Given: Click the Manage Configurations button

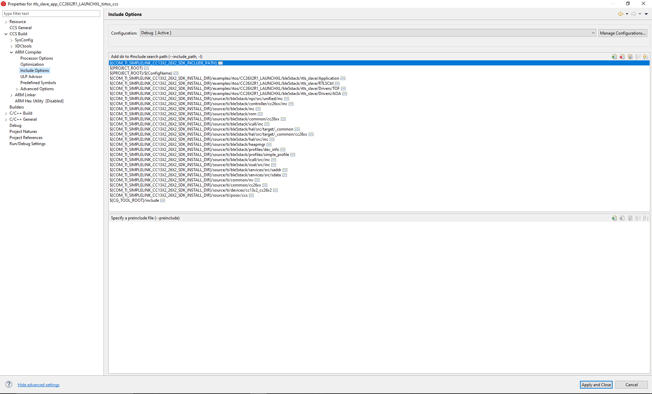Looking at the screenshot, I should click(x=622, y=33).
